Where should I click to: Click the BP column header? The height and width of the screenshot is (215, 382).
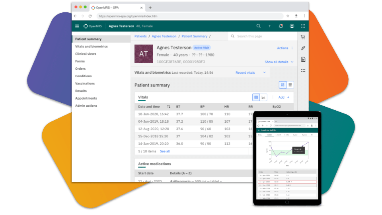point(202,107)
